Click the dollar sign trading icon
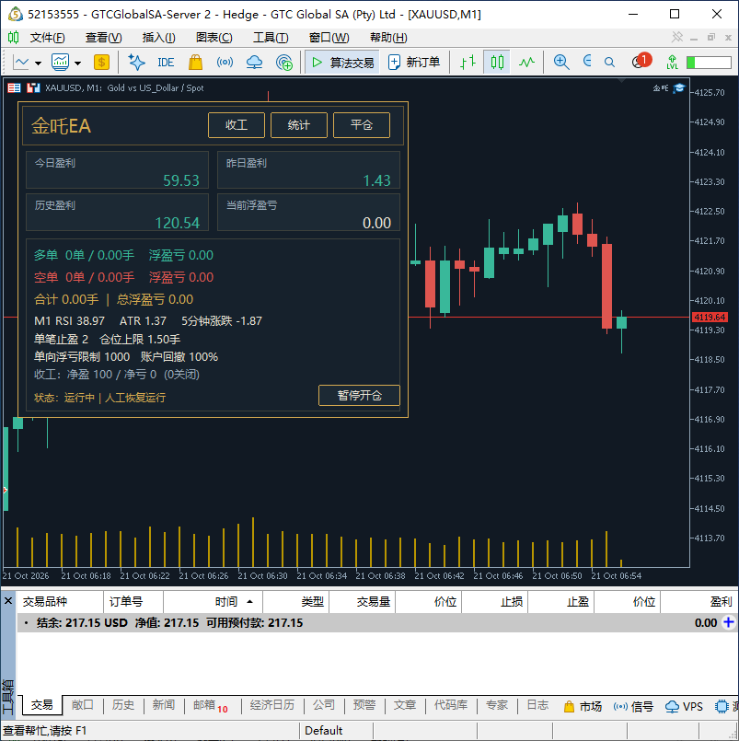This screenshot has width=739, height=741. [101, 63]
